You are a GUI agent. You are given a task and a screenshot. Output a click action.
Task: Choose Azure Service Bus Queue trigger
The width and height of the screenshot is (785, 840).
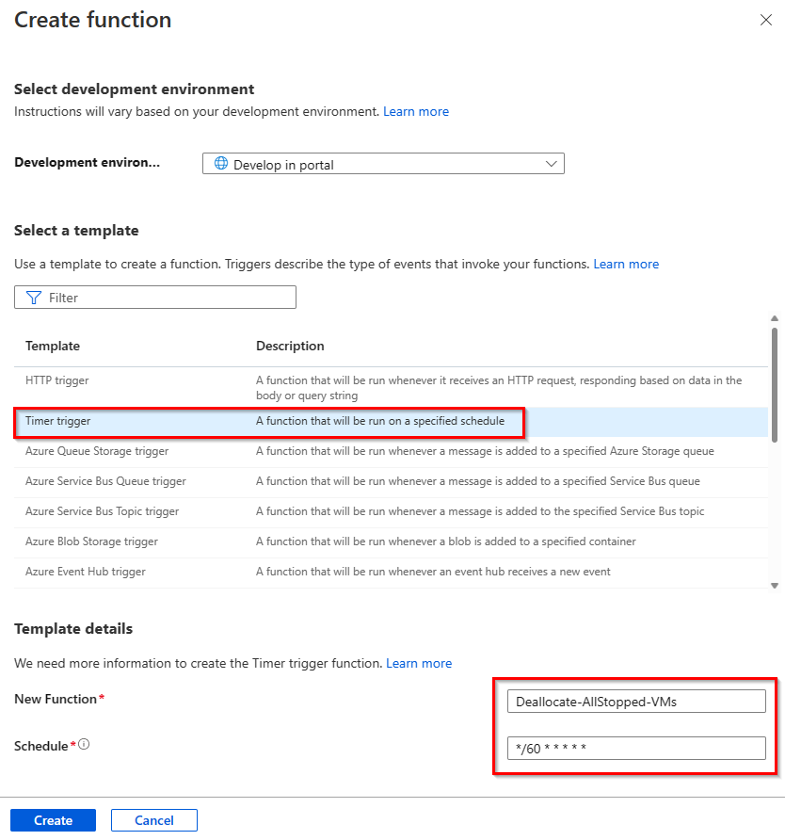tap(105, 481)
